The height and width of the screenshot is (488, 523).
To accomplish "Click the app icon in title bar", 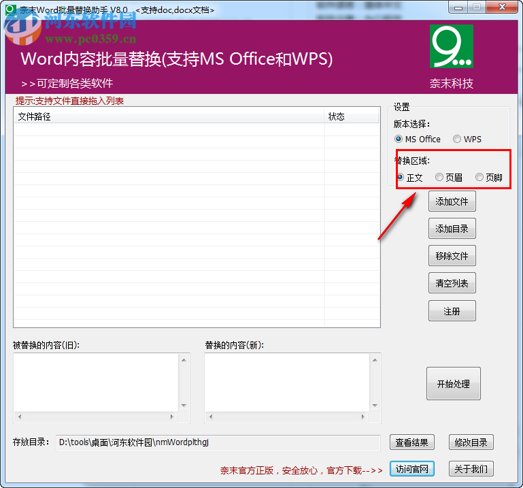I will coord(11,10).
